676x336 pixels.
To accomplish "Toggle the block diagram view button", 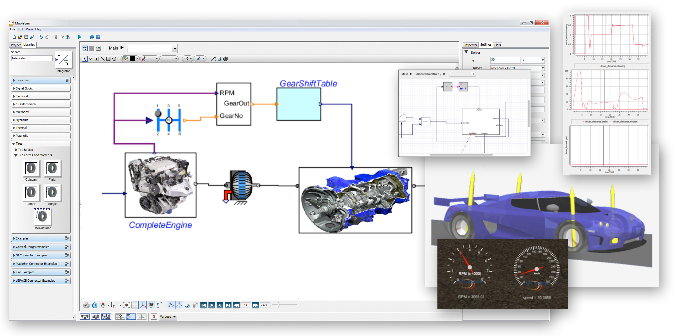I will click(85, 317).
